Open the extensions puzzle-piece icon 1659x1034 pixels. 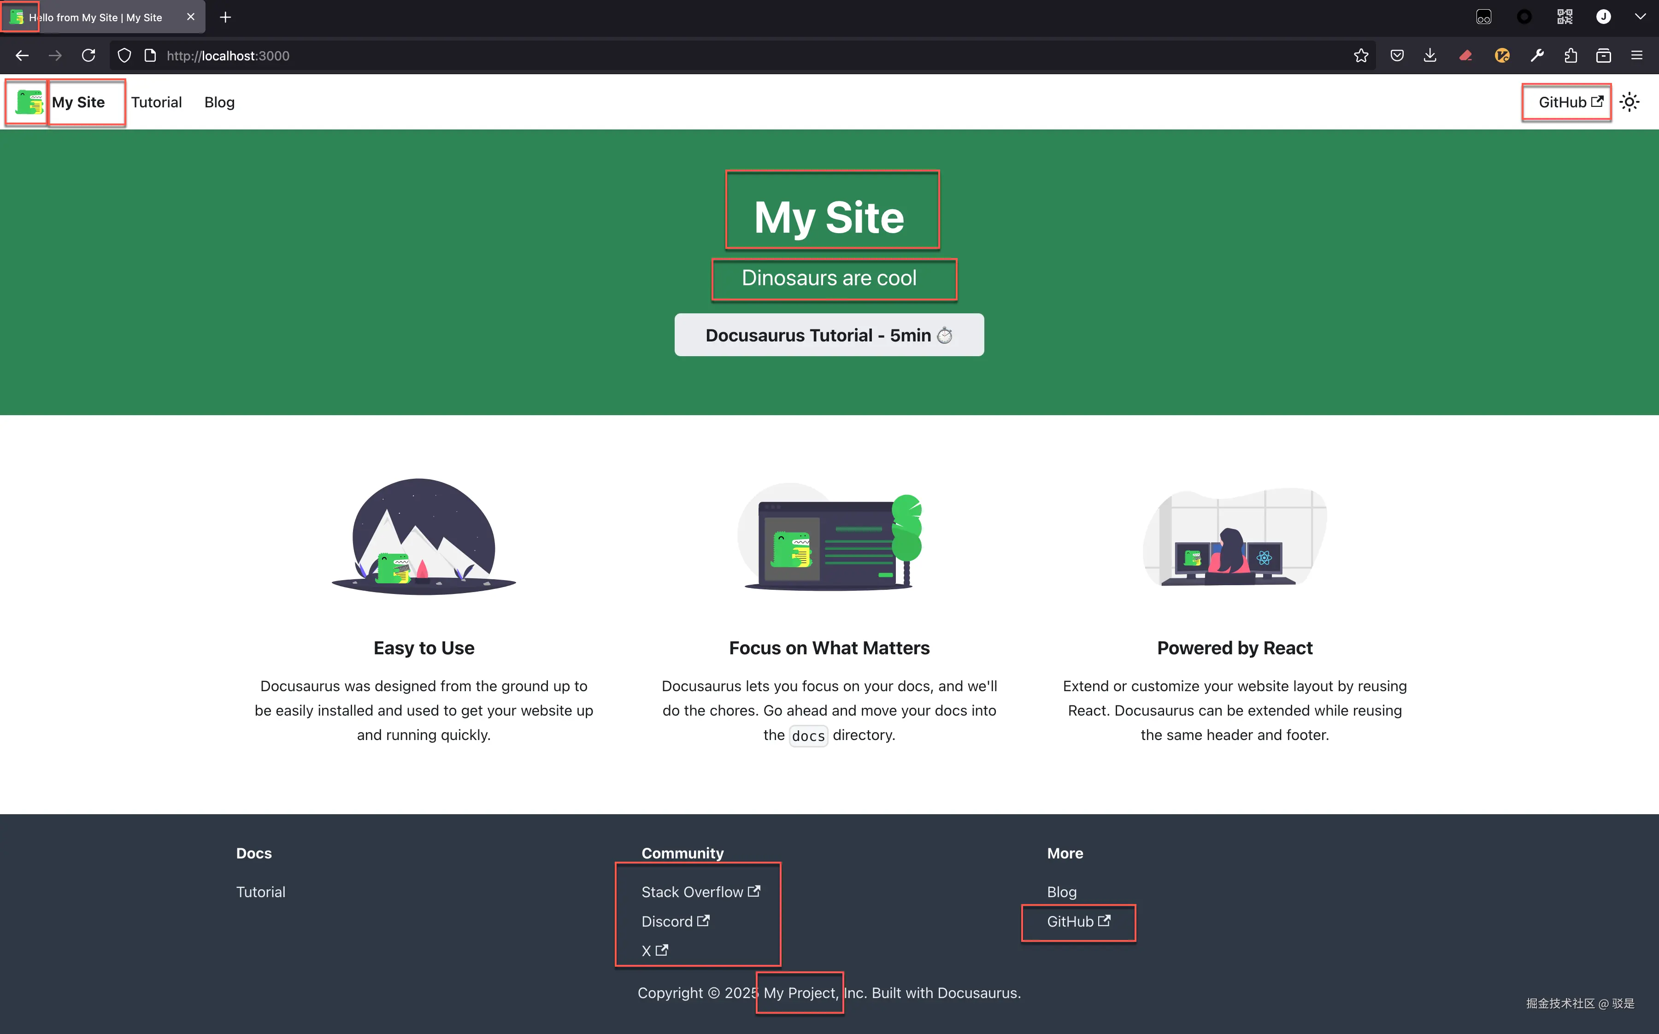tap(1571, 56)
